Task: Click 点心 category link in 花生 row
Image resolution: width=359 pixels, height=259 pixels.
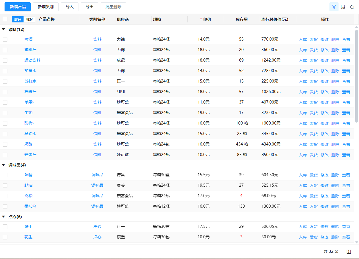Action: coord(97,237)
